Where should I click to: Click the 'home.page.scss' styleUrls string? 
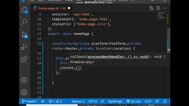92,24
